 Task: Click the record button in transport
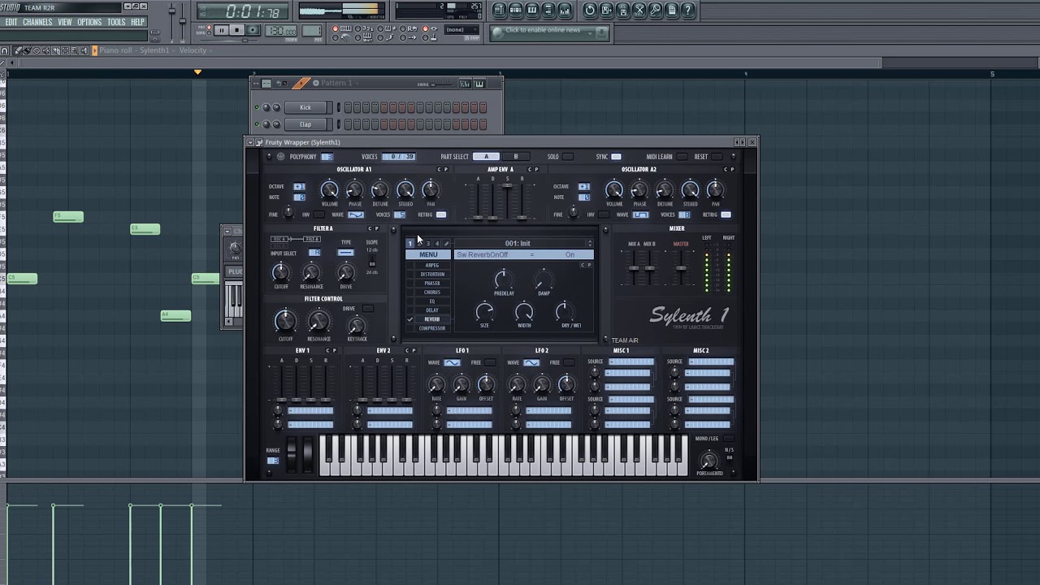pos(253,30)
